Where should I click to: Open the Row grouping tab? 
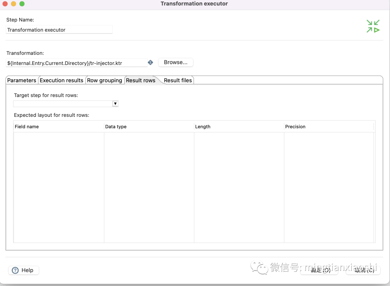(105, 80)
